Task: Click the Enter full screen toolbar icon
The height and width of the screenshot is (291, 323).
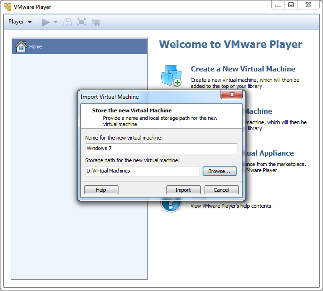Action: click(x=81, y=22)
